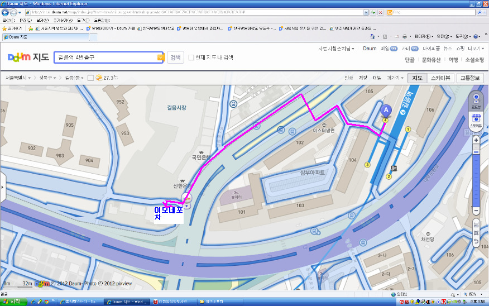
Task: Click the browser search box in toolbar
Action: 431,12
